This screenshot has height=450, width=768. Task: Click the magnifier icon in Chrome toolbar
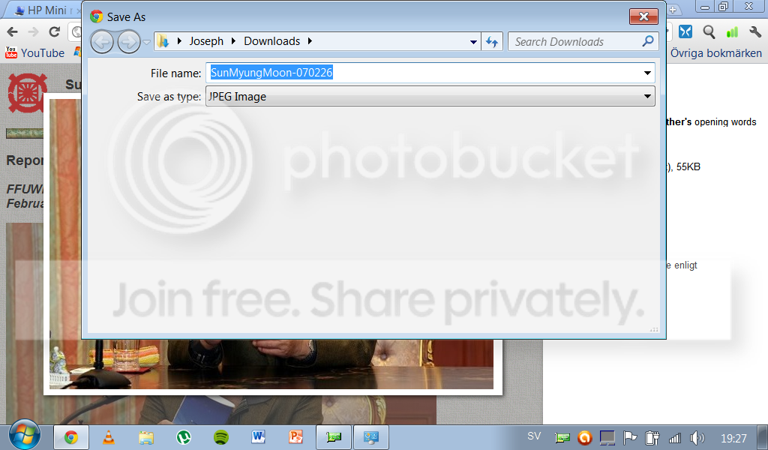709,32
